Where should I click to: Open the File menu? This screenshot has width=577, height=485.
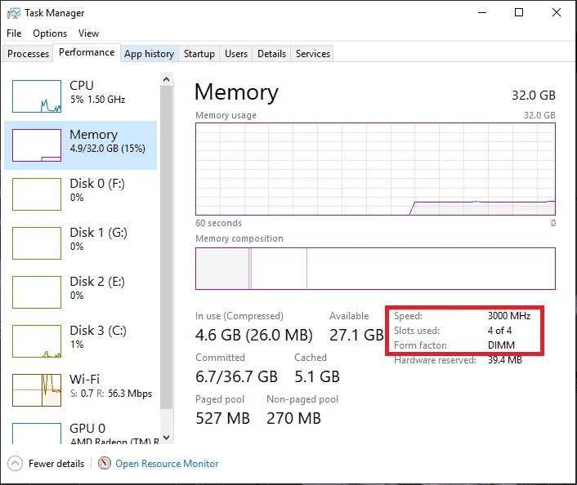[x=14, y=33]
